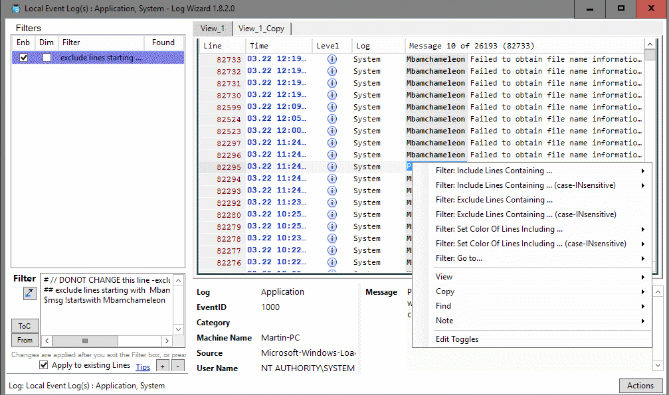The width and height of the screenshot is (669, 395).
Task: Click the info level icon on line 82280
Action: tap(332, 214)
